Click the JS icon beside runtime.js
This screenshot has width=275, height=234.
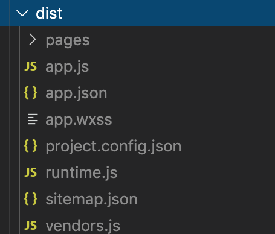coord(31,172)
